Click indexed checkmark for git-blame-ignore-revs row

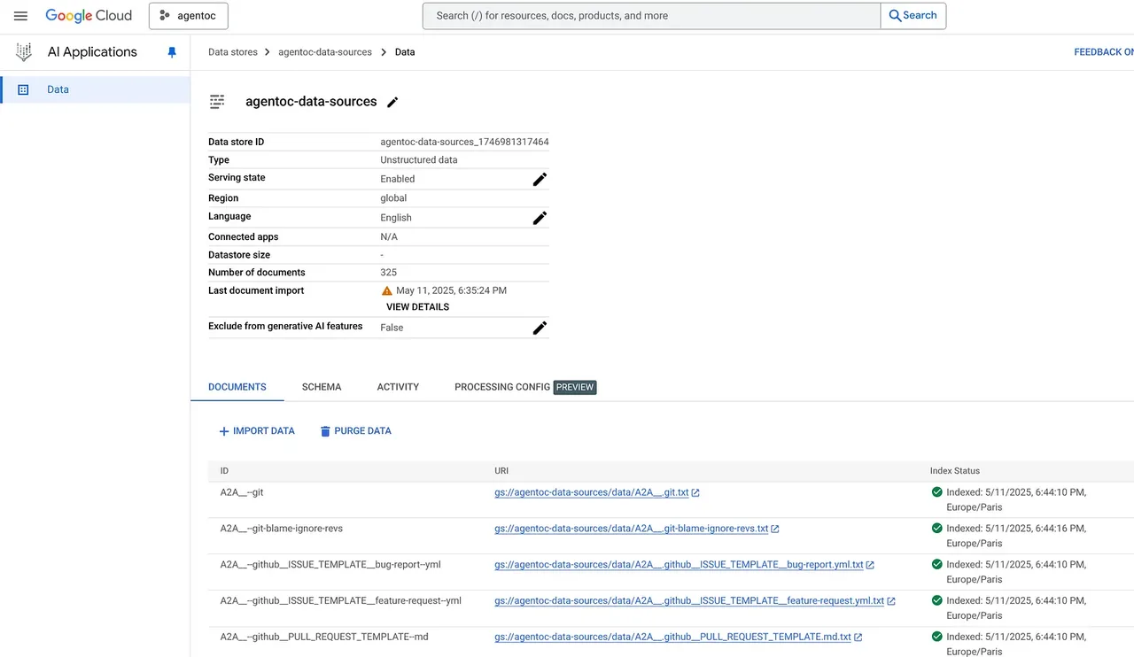coord(936,529)
